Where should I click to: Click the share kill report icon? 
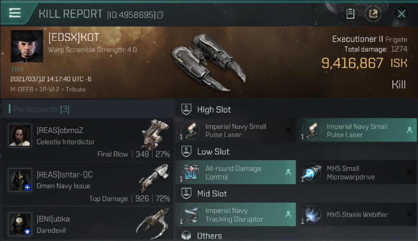[373, 14]
